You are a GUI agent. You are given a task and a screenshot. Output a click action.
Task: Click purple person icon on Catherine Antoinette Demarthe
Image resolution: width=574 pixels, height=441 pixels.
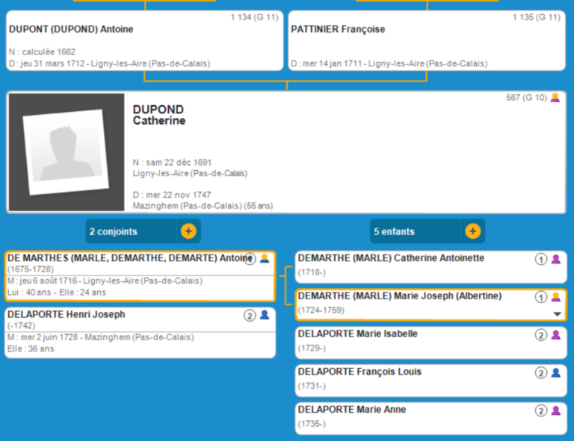pyautogui.click(x=555, y=259)
